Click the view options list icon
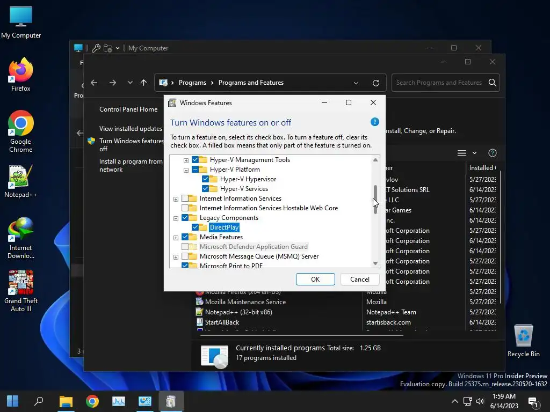Image resolution: width=550 pixels, height=412 pixels. (x=461, y=153)
